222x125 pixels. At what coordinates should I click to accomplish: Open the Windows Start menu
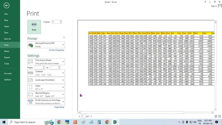pos(4,122)
